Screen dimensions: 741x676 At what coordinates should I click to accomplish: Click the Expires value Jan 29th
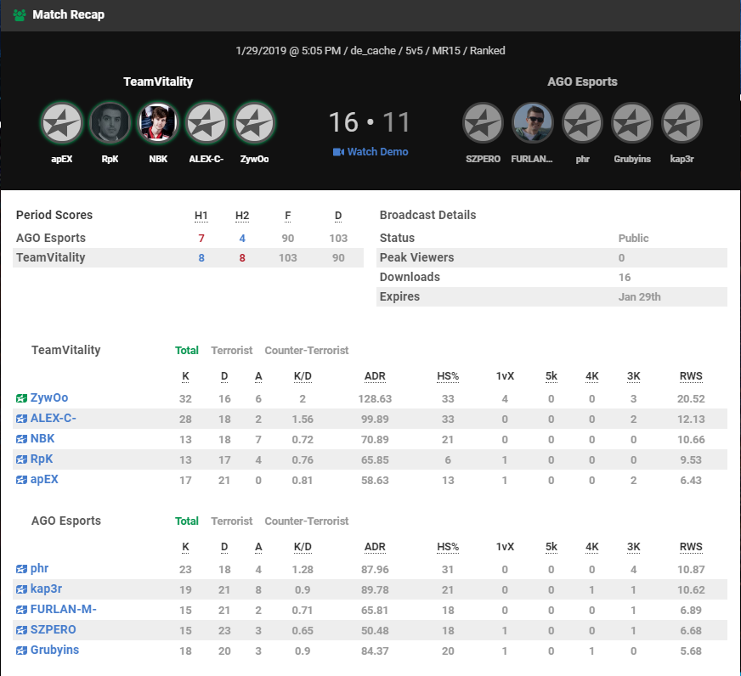[639, 297]
